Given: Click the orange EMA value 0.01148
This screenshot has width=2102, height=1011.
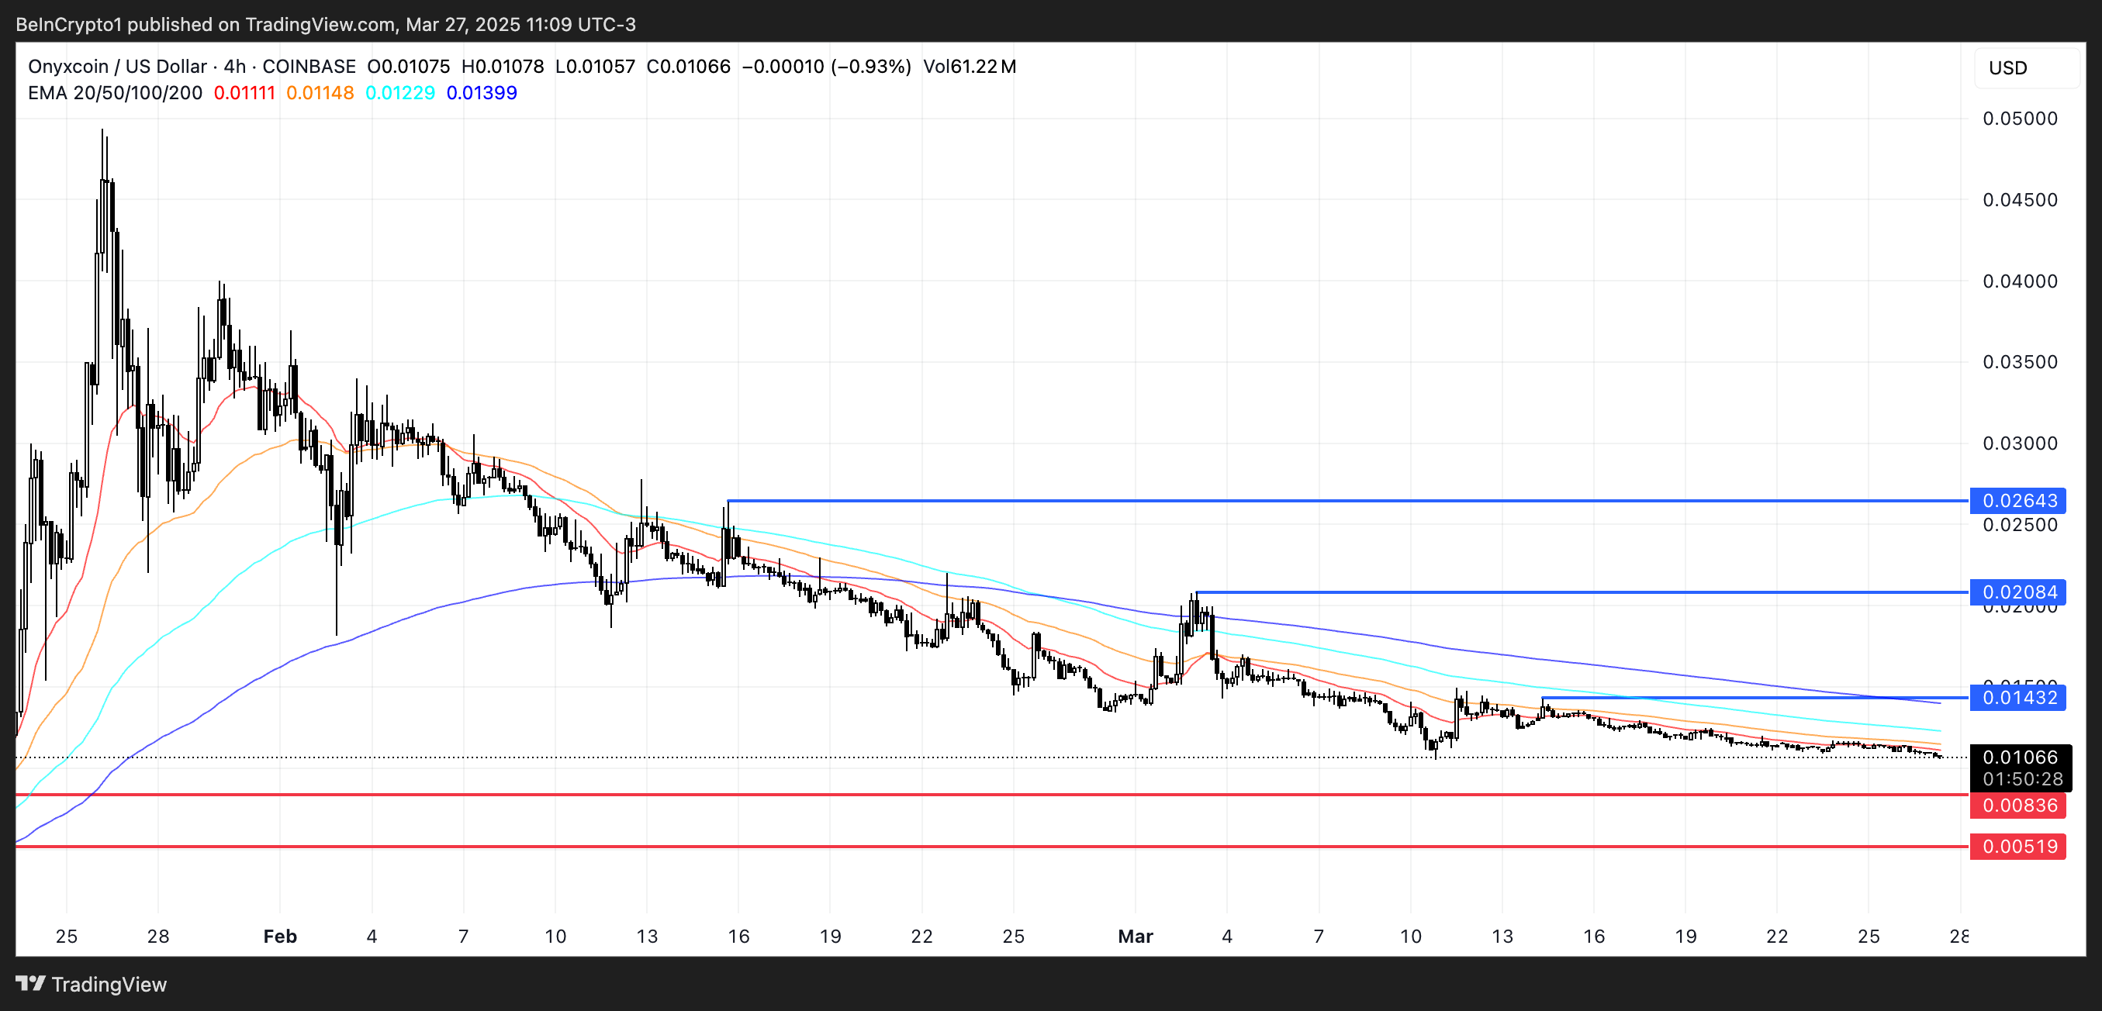Looking at the screenshot, I should tap(320, 93).
